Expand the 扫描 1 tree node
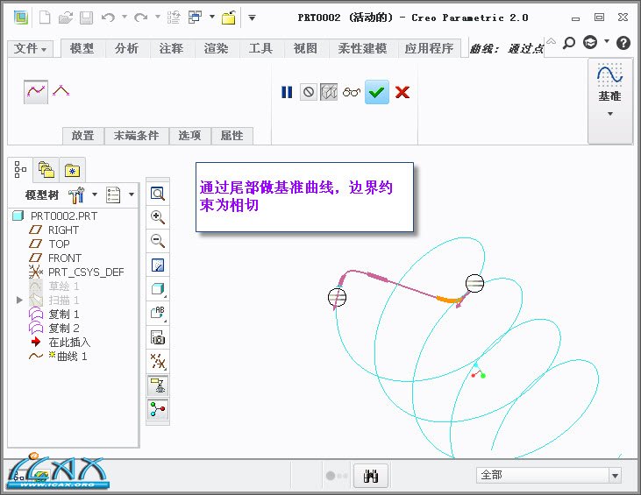 pos(20,301)
